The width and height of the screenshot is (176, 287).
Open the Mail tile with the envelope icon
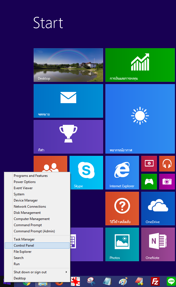(68, 101)
